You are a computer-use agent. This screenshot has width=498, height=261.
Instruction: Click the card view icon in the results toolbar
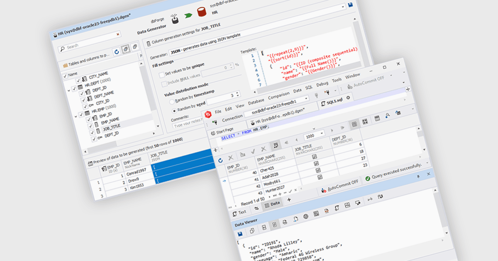365,122
